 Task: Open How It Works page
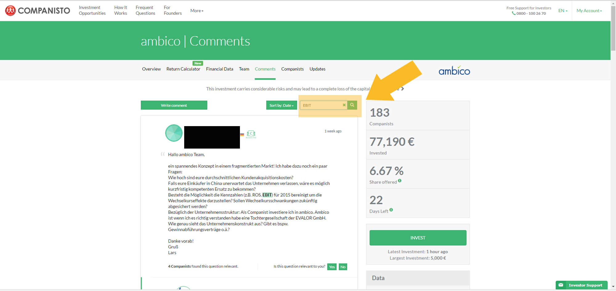120,10
